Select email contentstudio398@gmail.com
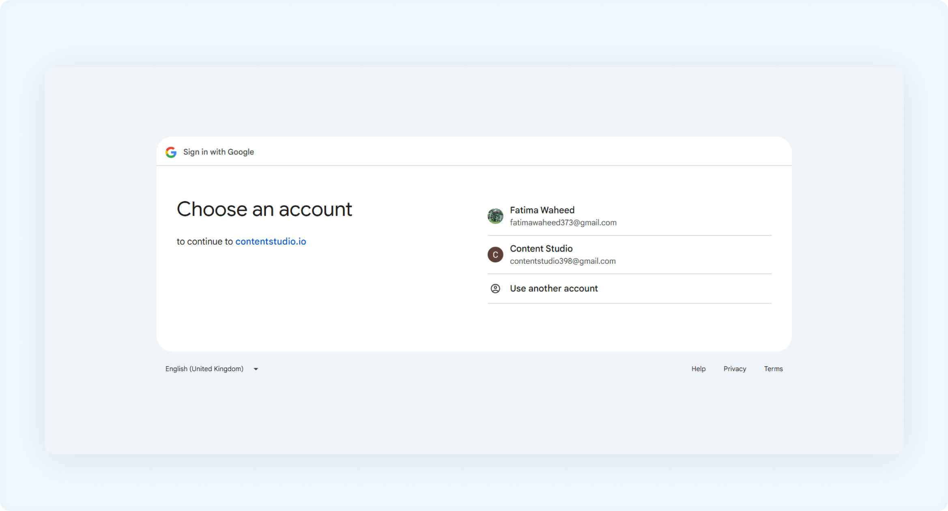 (x=563, y=261)
